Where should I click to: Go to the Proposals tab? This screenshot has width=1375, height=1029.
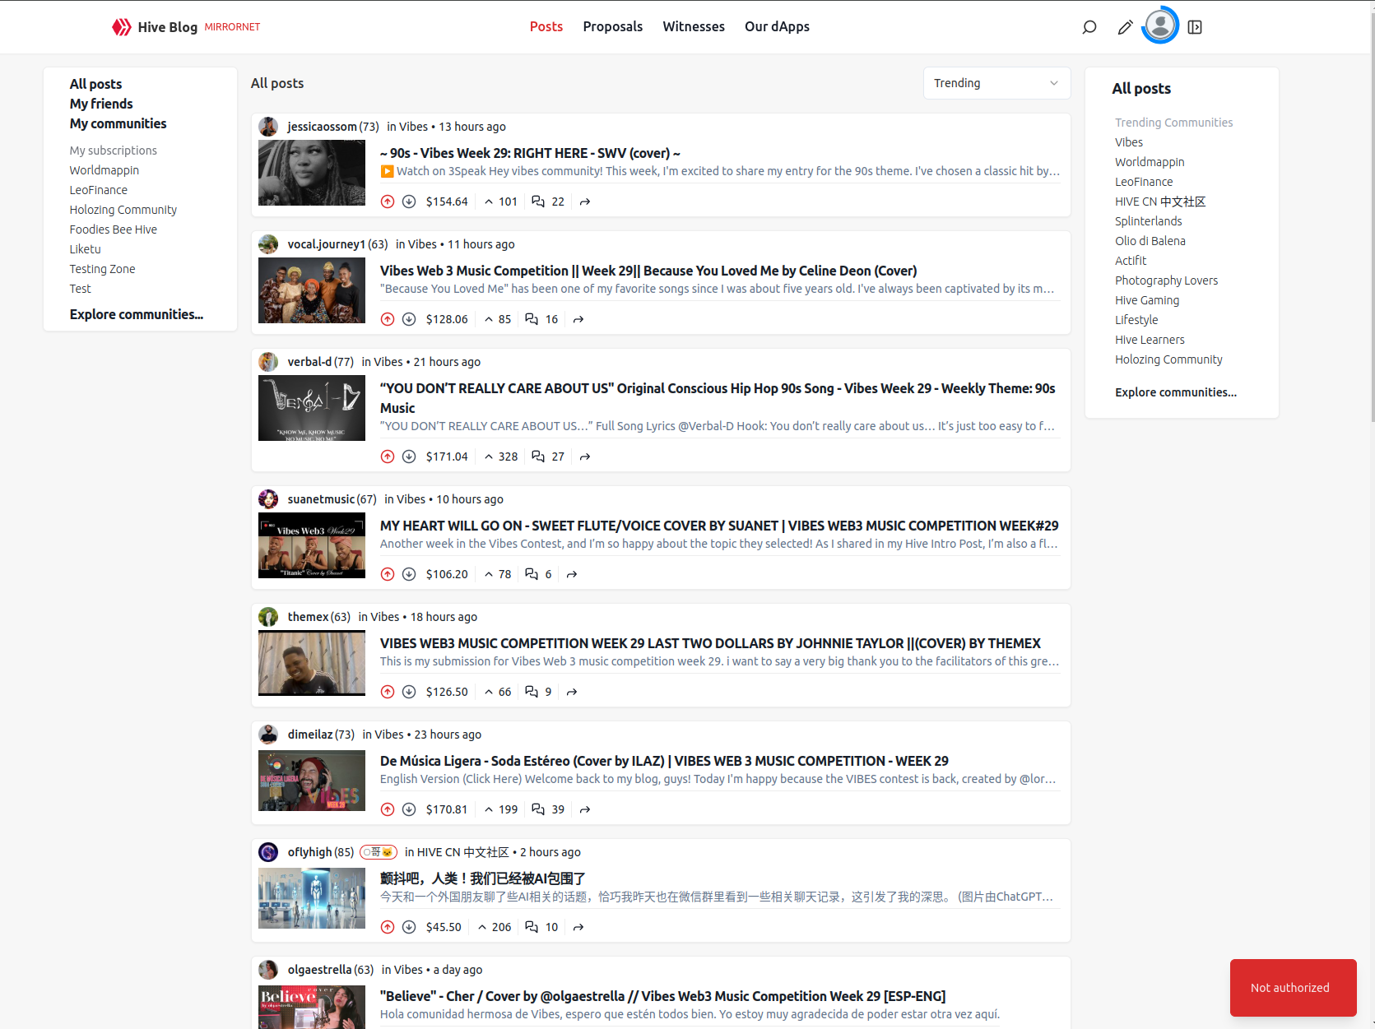tap(612, 26)
